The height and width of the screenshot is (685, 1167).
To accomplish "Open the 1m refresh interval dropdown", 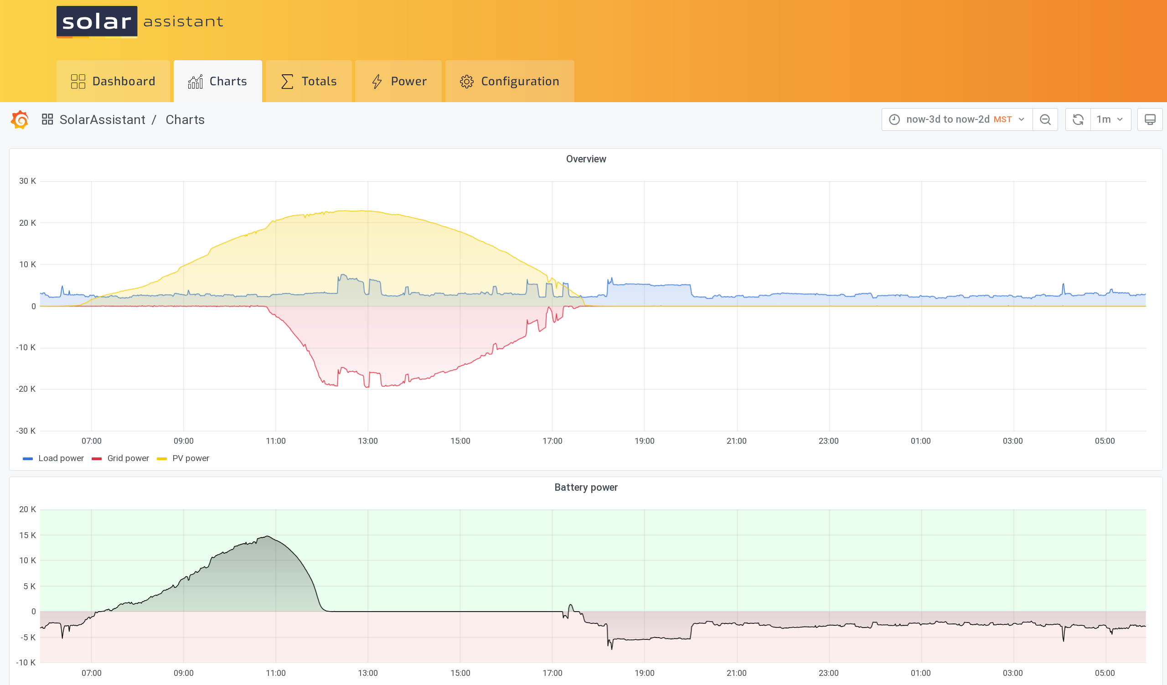I will tap(1110, 119).
